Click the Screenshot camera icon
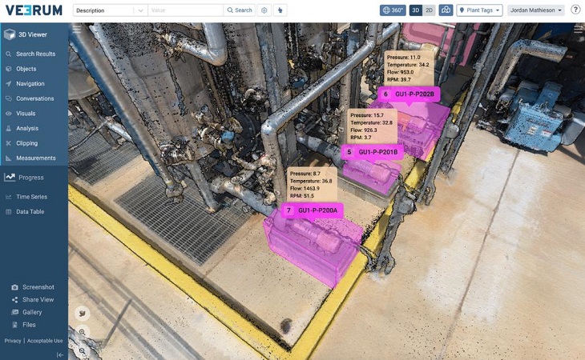The height and width of the screenshot is (360, 585). click(14, 287)
